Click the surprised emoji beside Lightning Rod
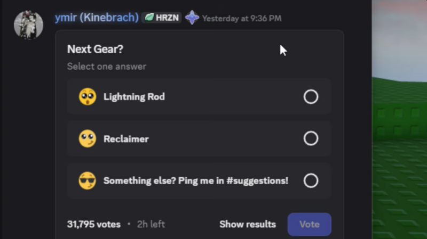This screenshot has height=239, width=427. point(88,97)
